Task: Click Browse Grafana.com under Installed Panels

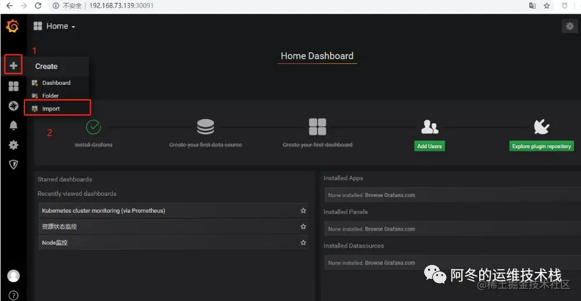Action: point(390,229)
